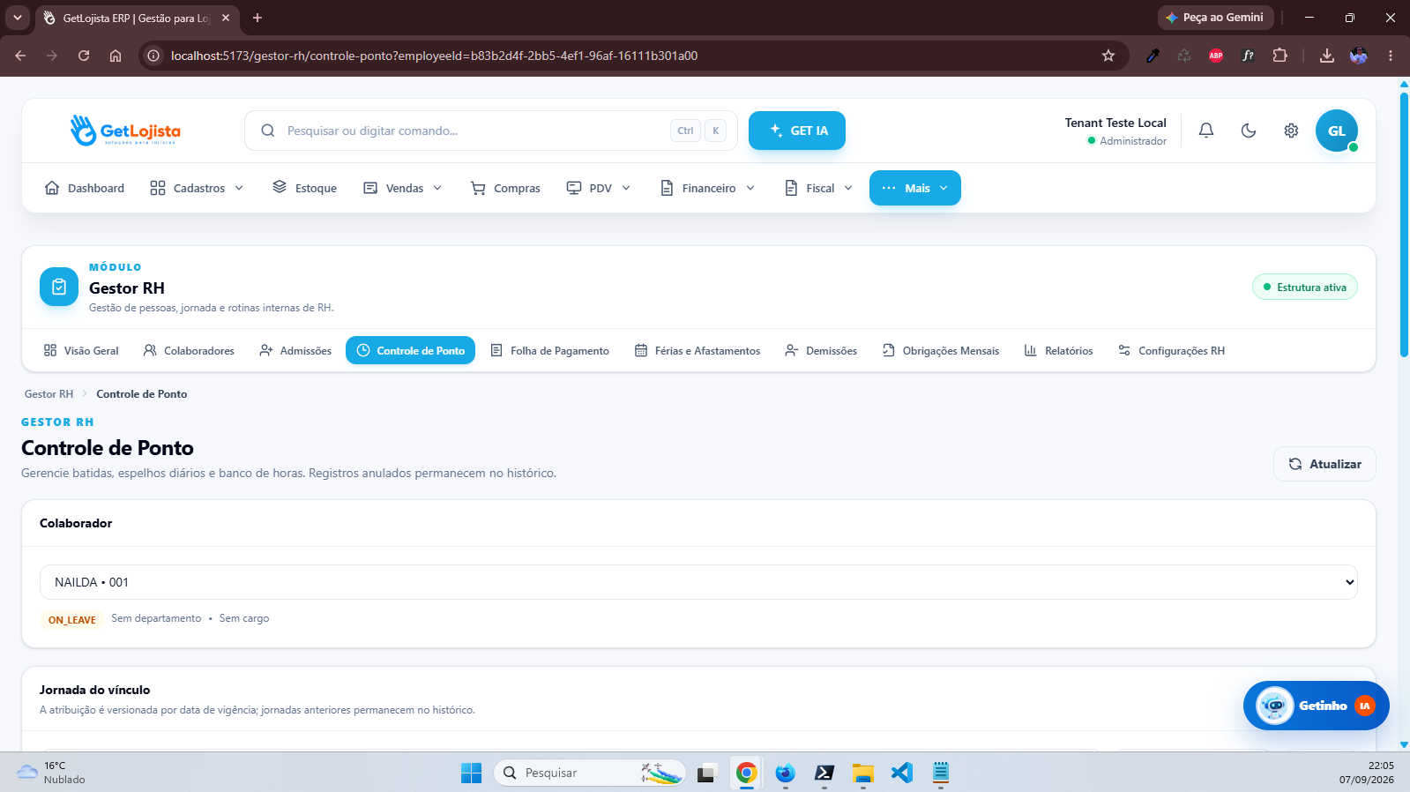Open the terminal from the taskbar

[x=824, y=773]
